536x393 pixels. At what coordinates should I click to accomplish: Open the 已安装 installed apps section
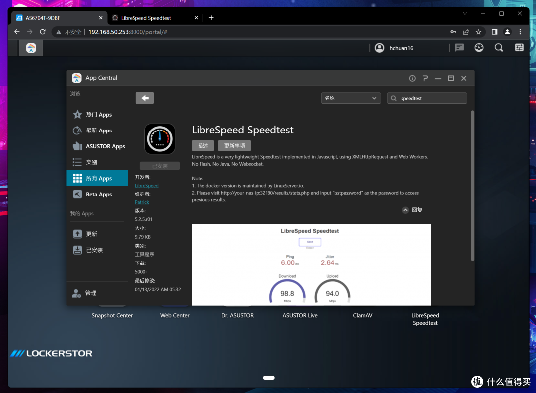(x=93, y=250)
